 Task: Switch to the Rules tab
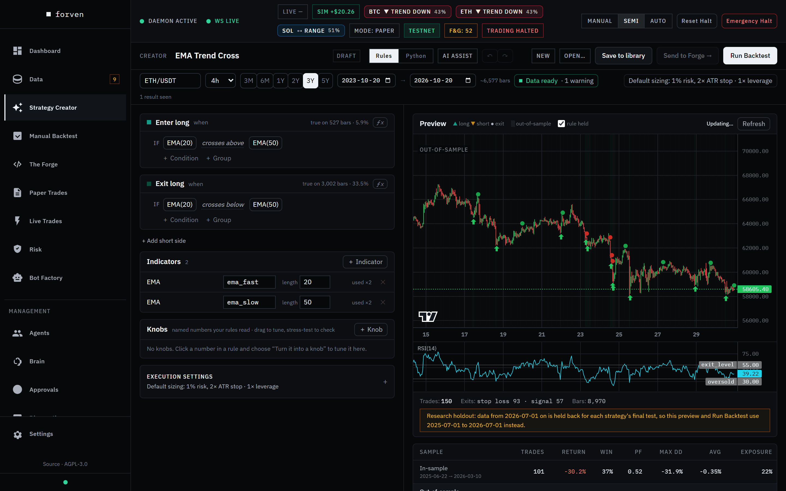click(383, 56)
